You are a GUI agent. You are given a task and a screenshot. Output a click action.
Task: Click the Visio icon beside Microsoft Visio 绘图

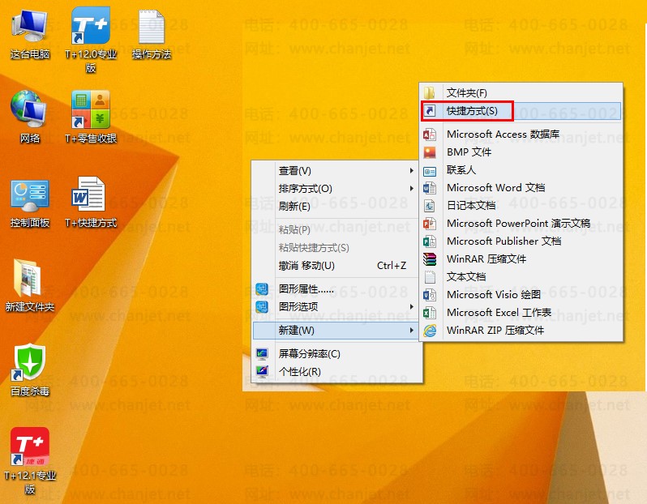point(430,294)
